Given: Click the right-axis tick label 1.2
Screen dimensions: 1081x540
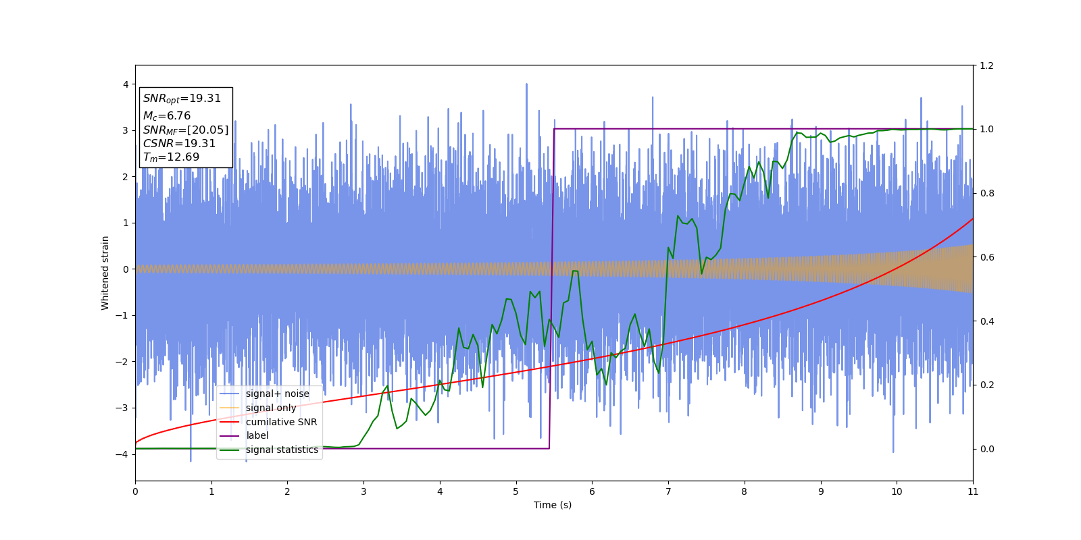Looking at the screenshot, I should click(987, 65).
